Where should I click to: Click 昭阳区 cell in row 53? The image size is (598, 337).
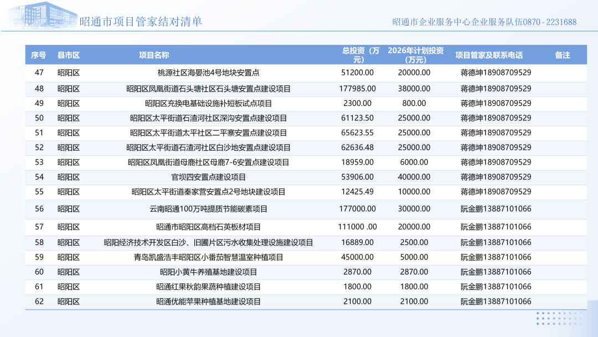(69, 162)
